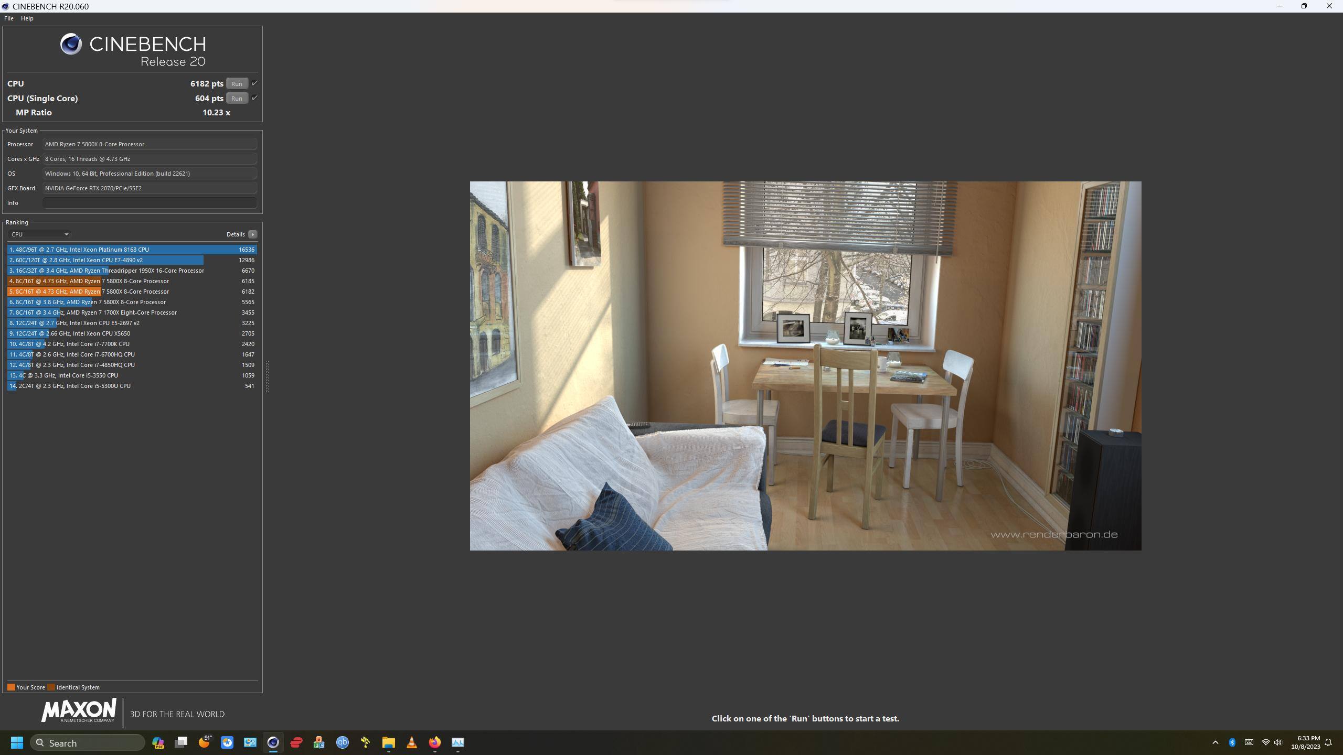Open Cinebench icon in taskbar

[273, 742]
